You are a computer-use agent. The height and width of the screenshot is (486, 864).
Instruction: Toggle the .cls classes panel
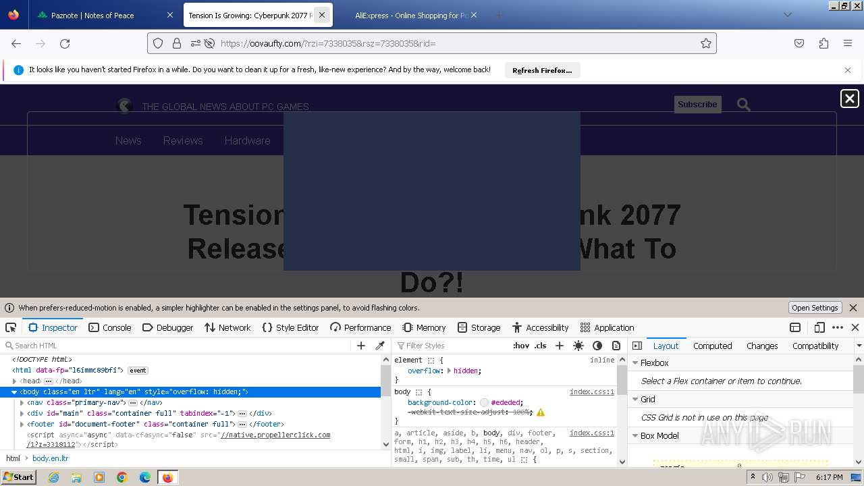point(541,346)
